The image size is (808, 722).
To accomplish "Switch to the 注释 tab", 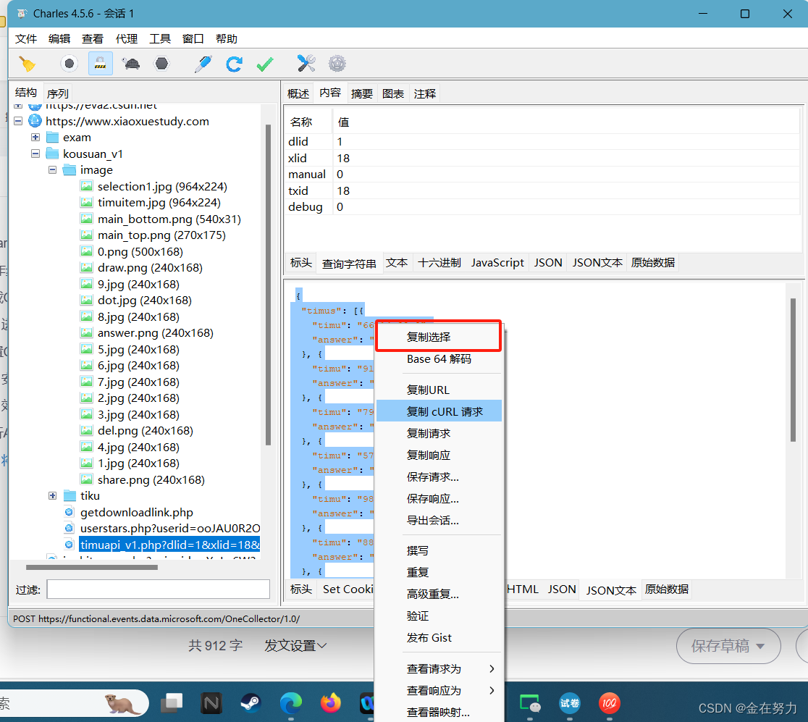I will click(424, 93).
